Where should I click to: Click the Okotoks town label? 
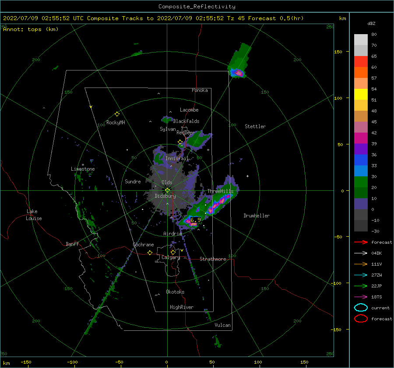tap(175, 292)
